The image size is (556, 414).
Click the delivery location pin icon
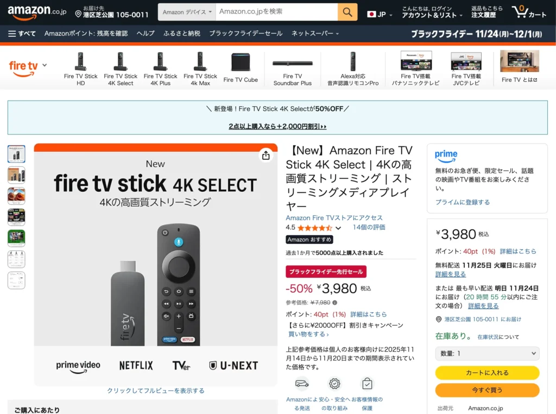[x=78, y=14]
